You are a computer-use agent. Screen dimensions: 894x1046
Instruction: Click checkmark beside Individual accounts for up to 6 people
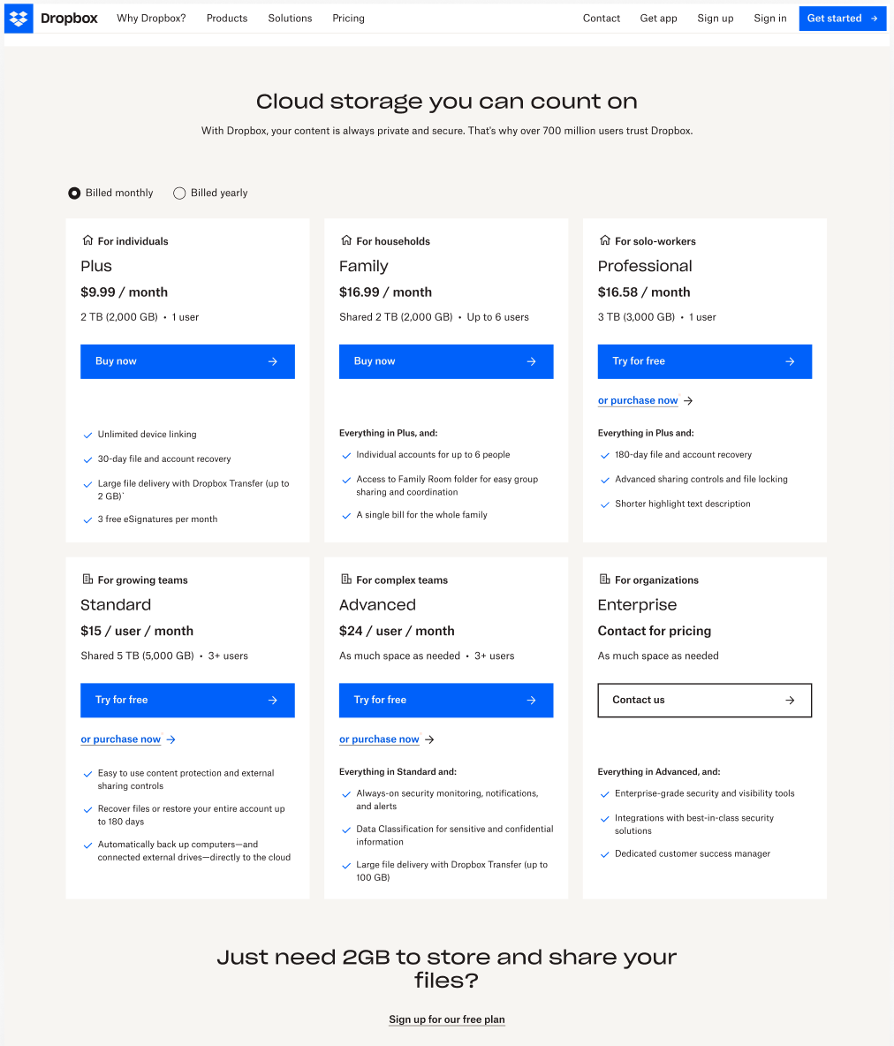pos(346,456)
